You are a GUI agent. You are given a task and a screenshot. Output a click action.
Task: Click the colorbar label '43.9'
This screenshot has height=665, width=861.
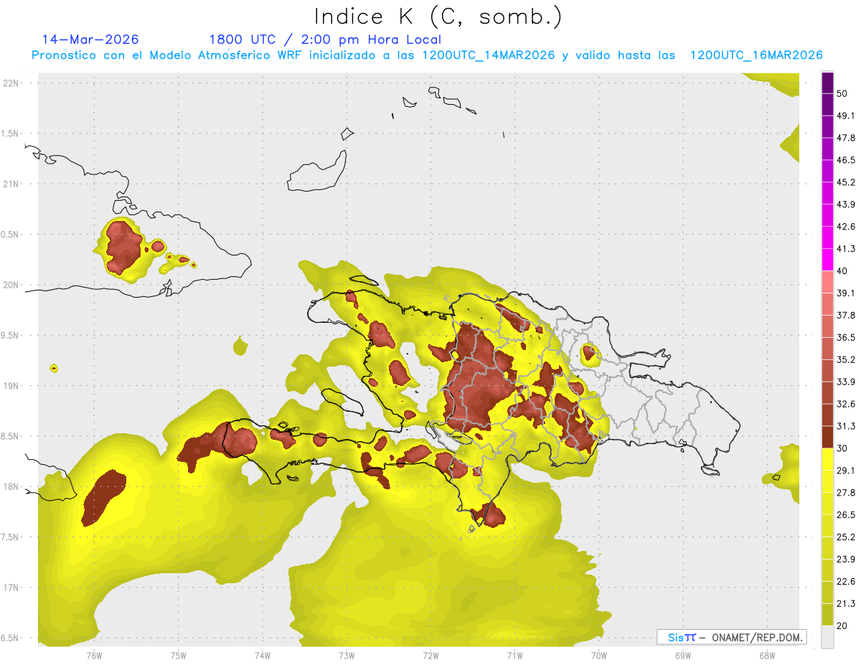846,204
